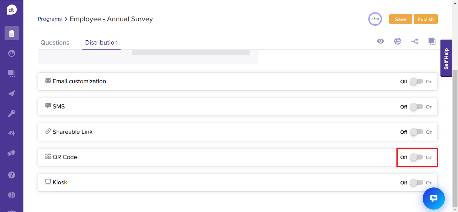Open the question mark help icon

pyautogui.click(x=11, y=175)
